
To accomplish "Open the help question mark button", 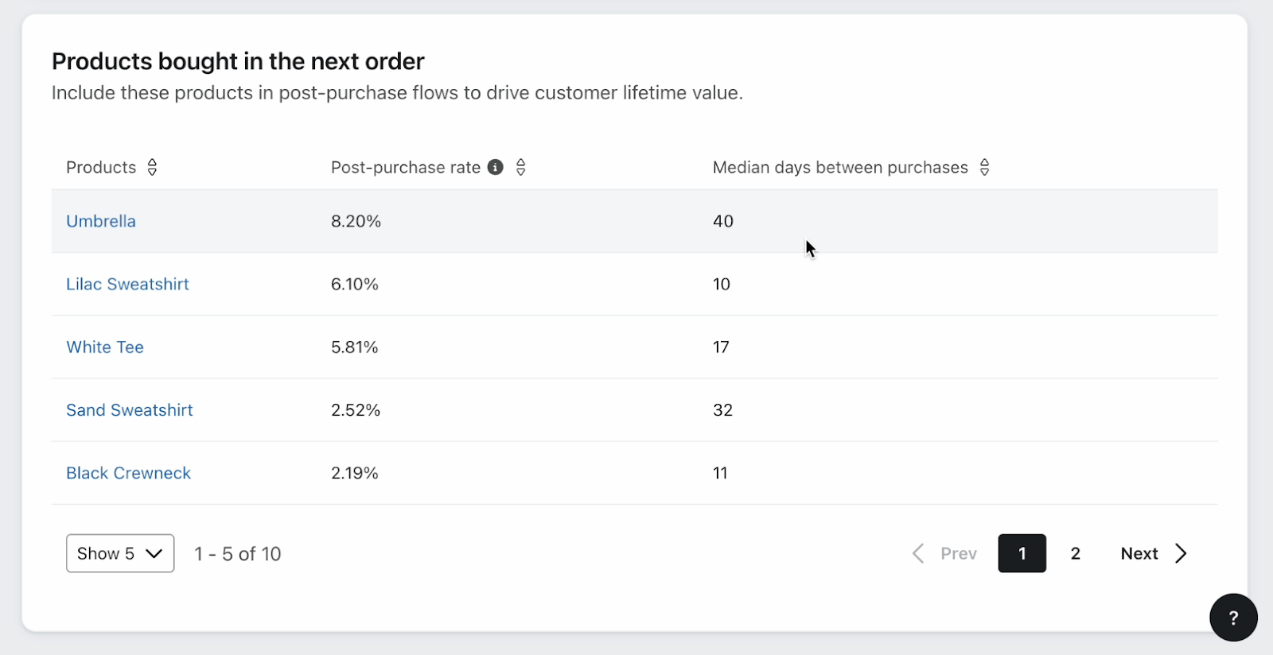I will click(x=1233, y=618).
